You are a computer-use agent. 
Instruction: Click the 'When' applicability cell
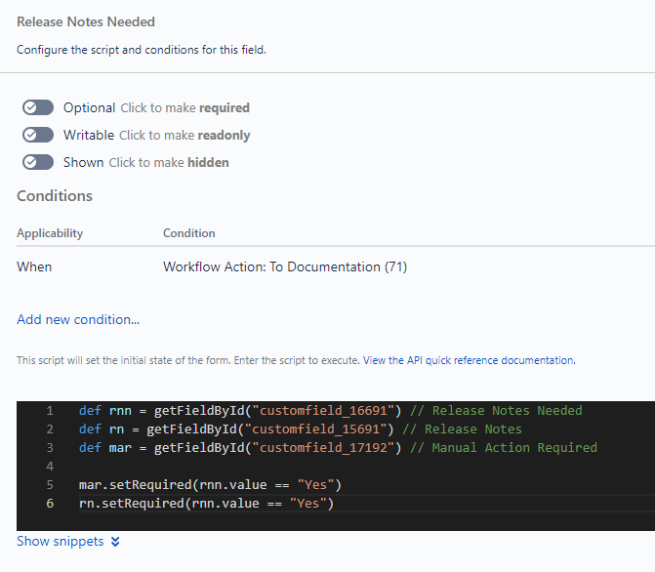click(x=34, y=266)
